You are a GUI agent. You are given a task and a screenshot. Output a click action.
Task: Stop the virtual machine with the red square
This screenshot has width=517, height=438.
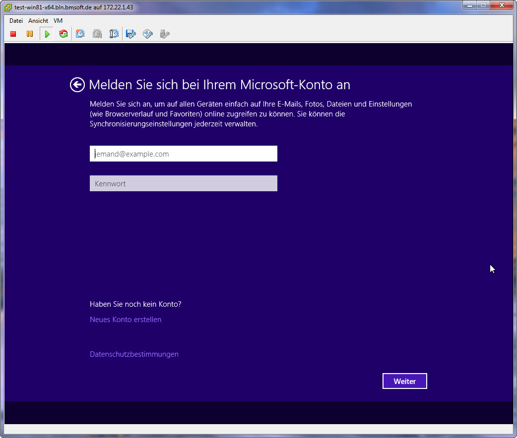(13, 34)
